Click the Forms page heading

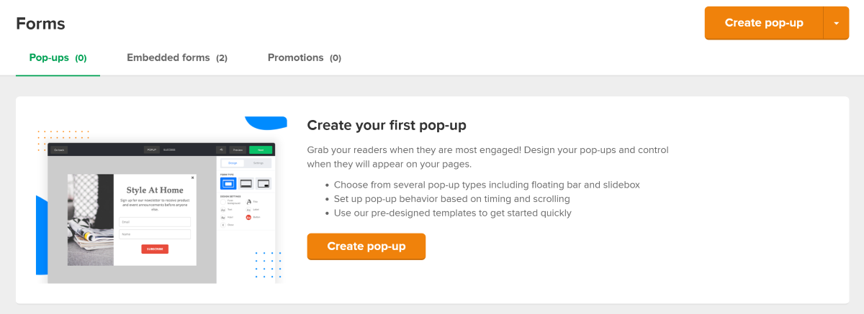[x=40, y=24]
